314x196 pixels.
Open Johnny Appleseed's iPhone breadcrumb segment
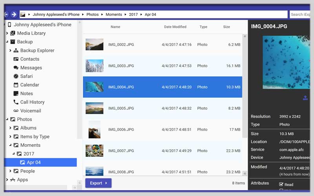click(56, 15)
